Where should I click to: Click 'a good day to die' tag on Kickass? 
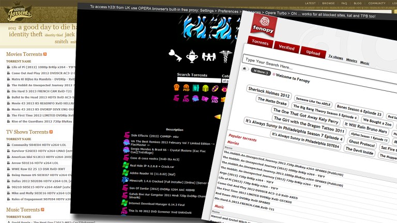pyautogui.click(x=43, y=27)
